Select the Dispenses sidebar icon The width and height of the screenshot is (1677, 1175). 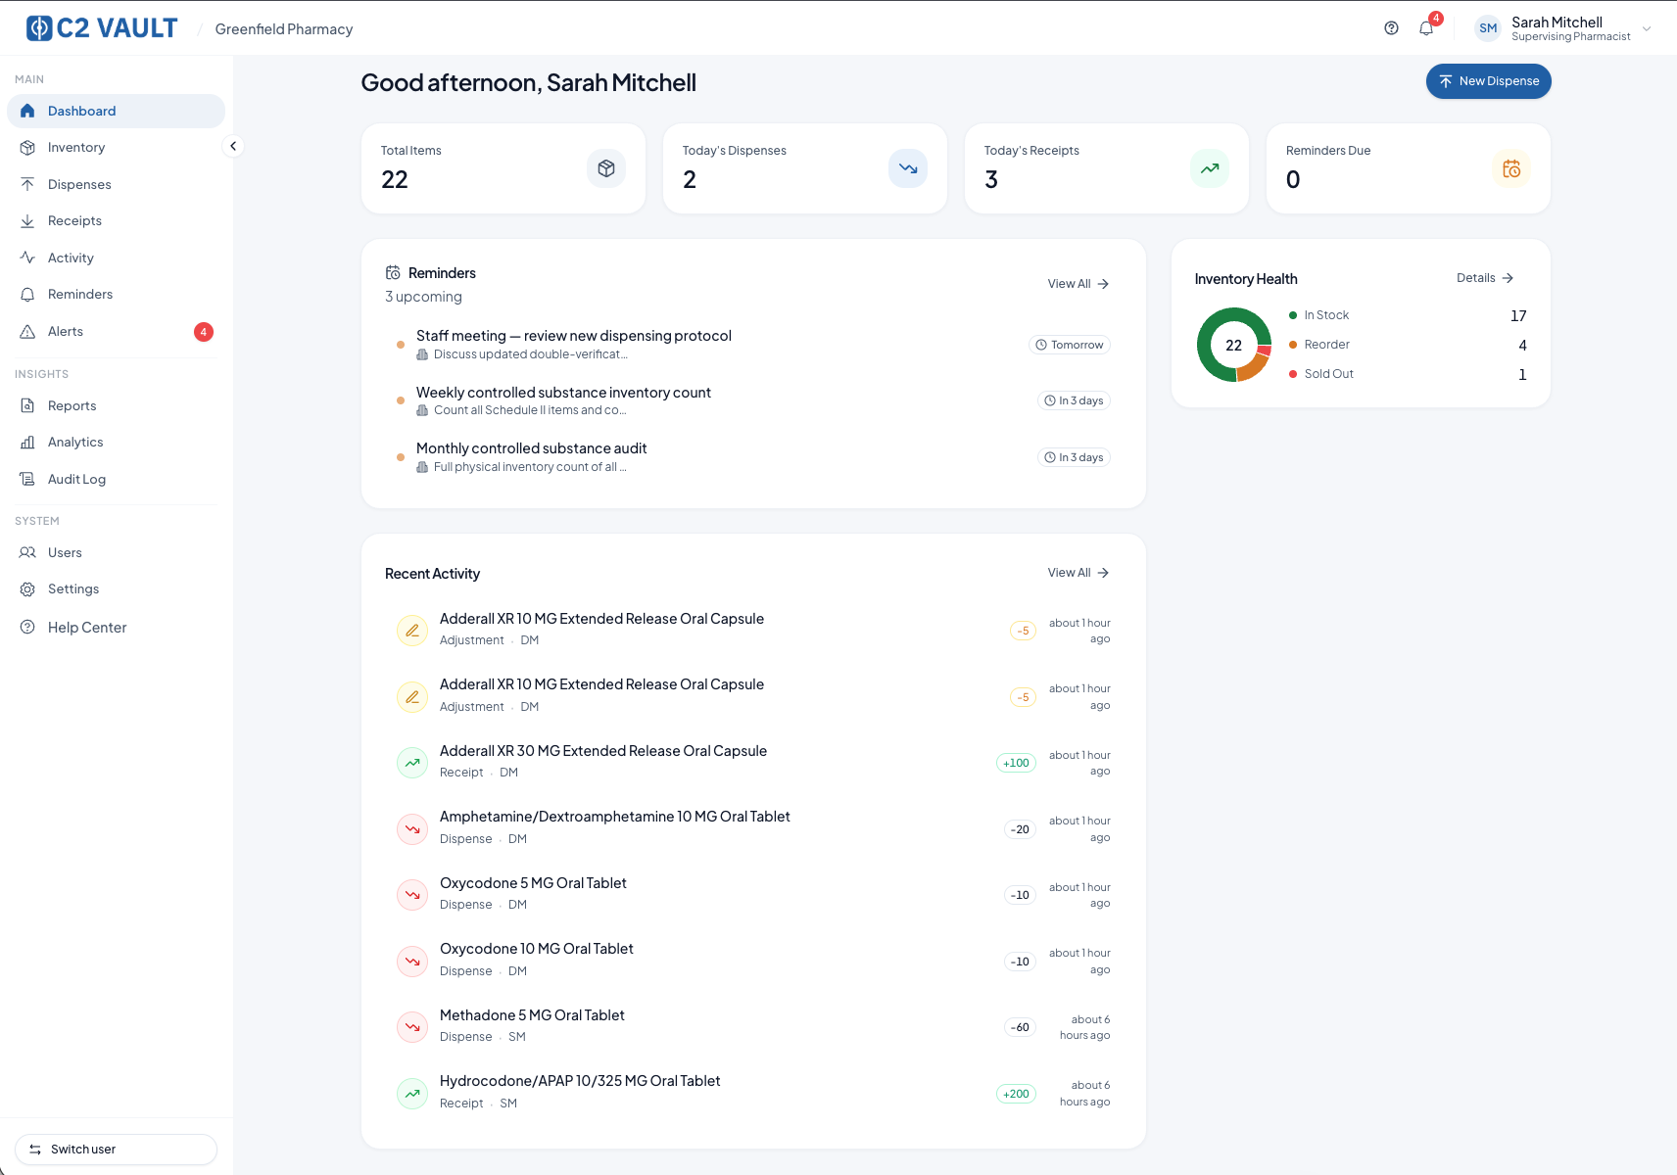[x=78, y=184]
